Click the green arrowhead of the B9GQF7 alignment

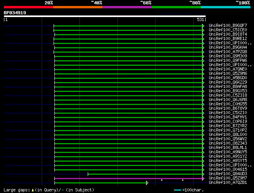pos(203,26)
